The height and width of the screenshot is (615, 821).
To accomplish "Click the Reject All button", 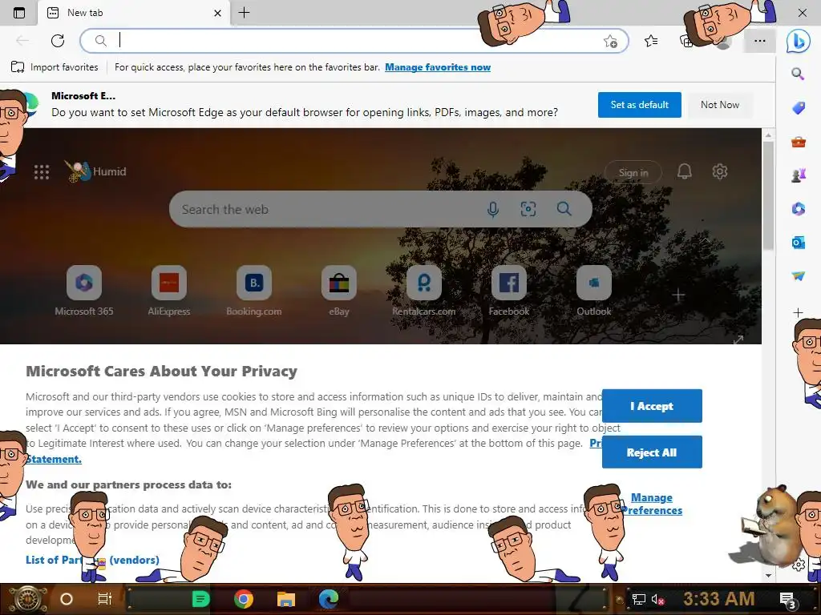I will (x=652, y=452).
